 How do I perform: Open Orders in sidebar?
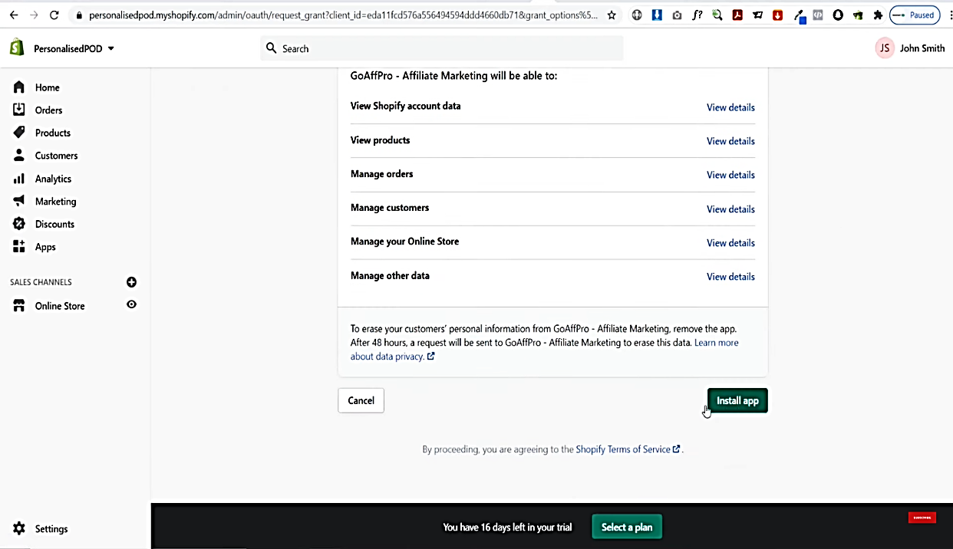pos(48,110)
